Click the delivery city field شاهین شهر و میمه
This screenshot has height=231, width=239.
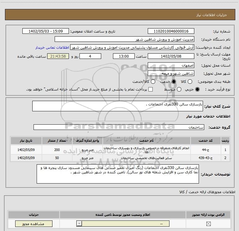point(171,73)
